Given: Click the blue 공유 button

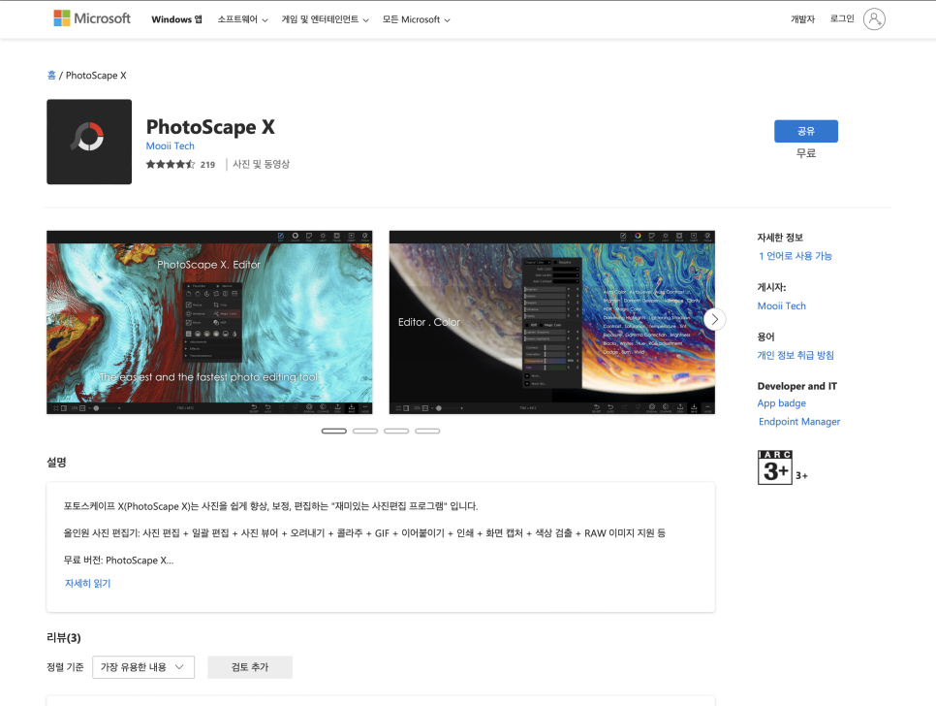Looking at the screenshot, I should [x=806, y=131].
